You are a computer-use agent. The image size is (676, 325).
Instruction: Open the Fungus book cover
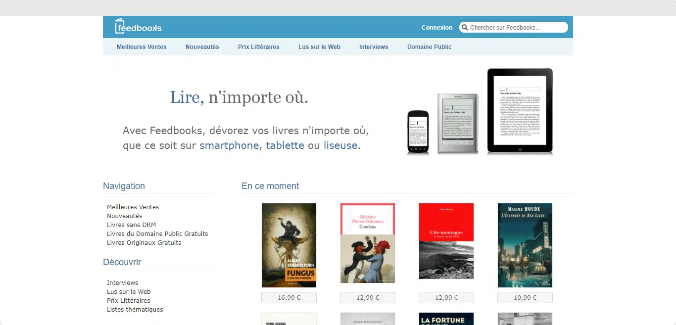point(289,245)
